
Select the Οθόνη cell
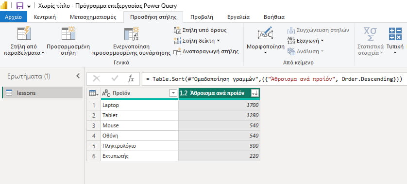tap(140, 136)
